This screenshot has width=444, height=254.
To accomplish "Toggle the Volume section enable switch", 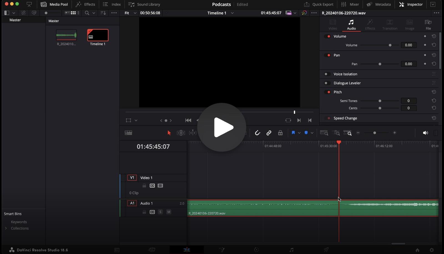I will tap(327, 36).
